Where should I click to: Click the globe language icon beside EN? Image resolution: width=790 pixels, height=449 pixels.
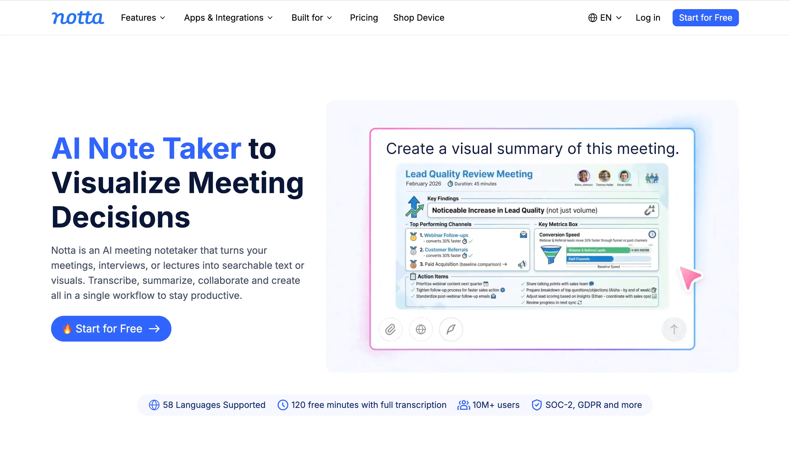click(592, 17)
